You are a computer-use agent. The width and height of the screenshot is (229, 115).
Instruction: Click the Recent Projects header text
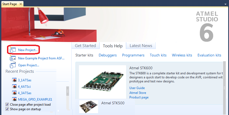tap(20, 71)
